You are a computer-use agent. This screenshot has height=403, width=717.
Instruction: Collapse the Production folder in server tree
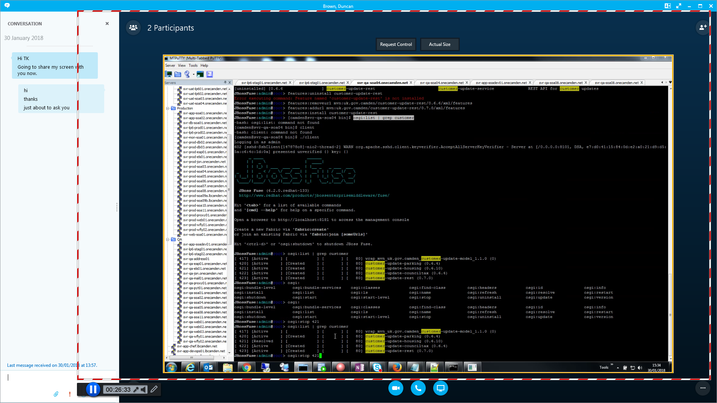coord(168,108)
